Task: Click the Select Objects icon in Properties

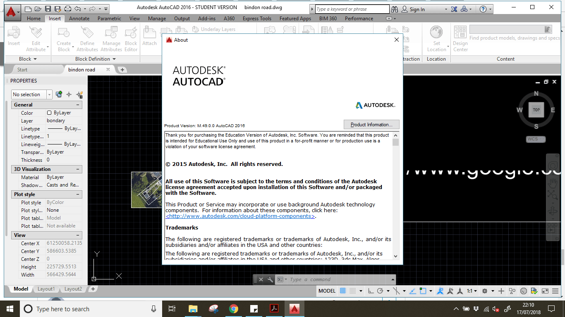Action: tap(69, 94)
